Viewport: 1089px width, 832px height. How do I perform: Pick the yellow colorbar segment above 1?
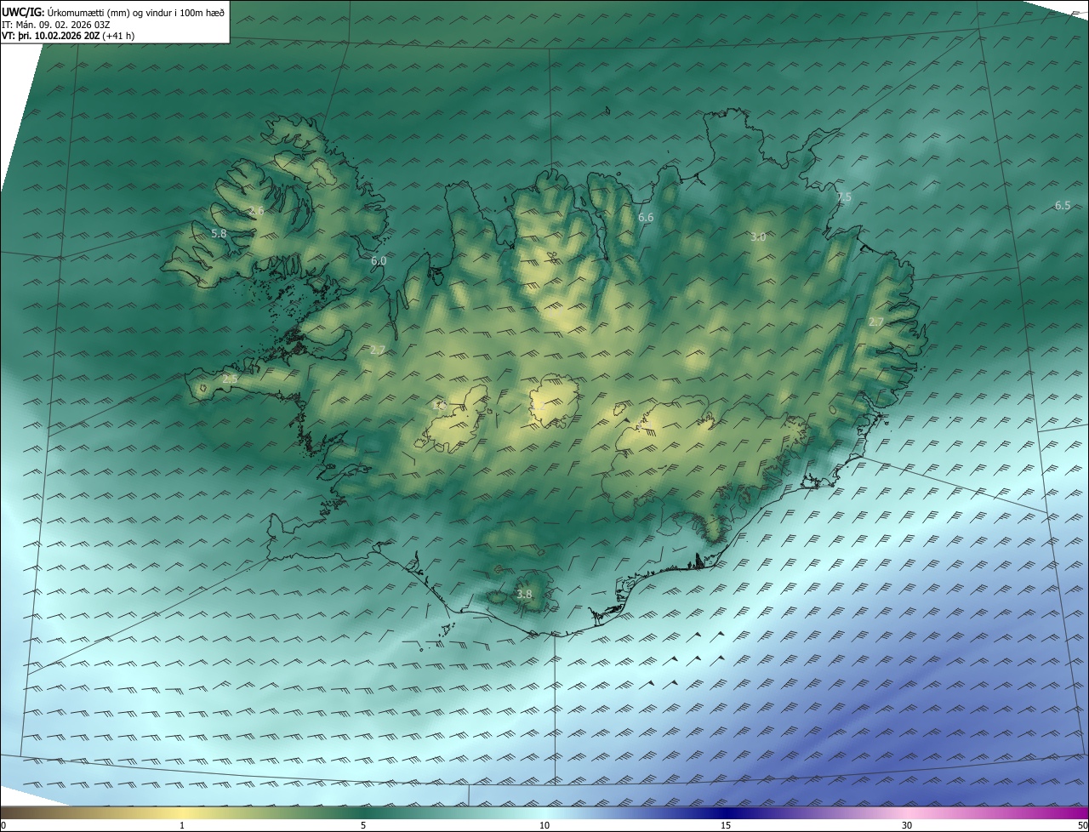pyautogui.click(x=182, y=812)
